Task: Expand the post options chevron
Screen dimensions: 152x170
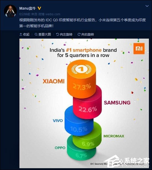Action: click(x=147, y=6)
